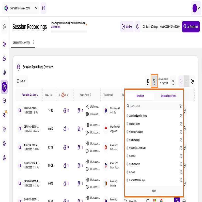Open the feedback chat sidebar icon
202x202 pixels.
4,101
